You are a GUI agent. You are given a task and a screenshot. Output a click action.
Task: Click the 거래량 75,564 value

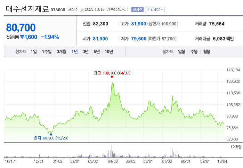(x=217, y=24)
